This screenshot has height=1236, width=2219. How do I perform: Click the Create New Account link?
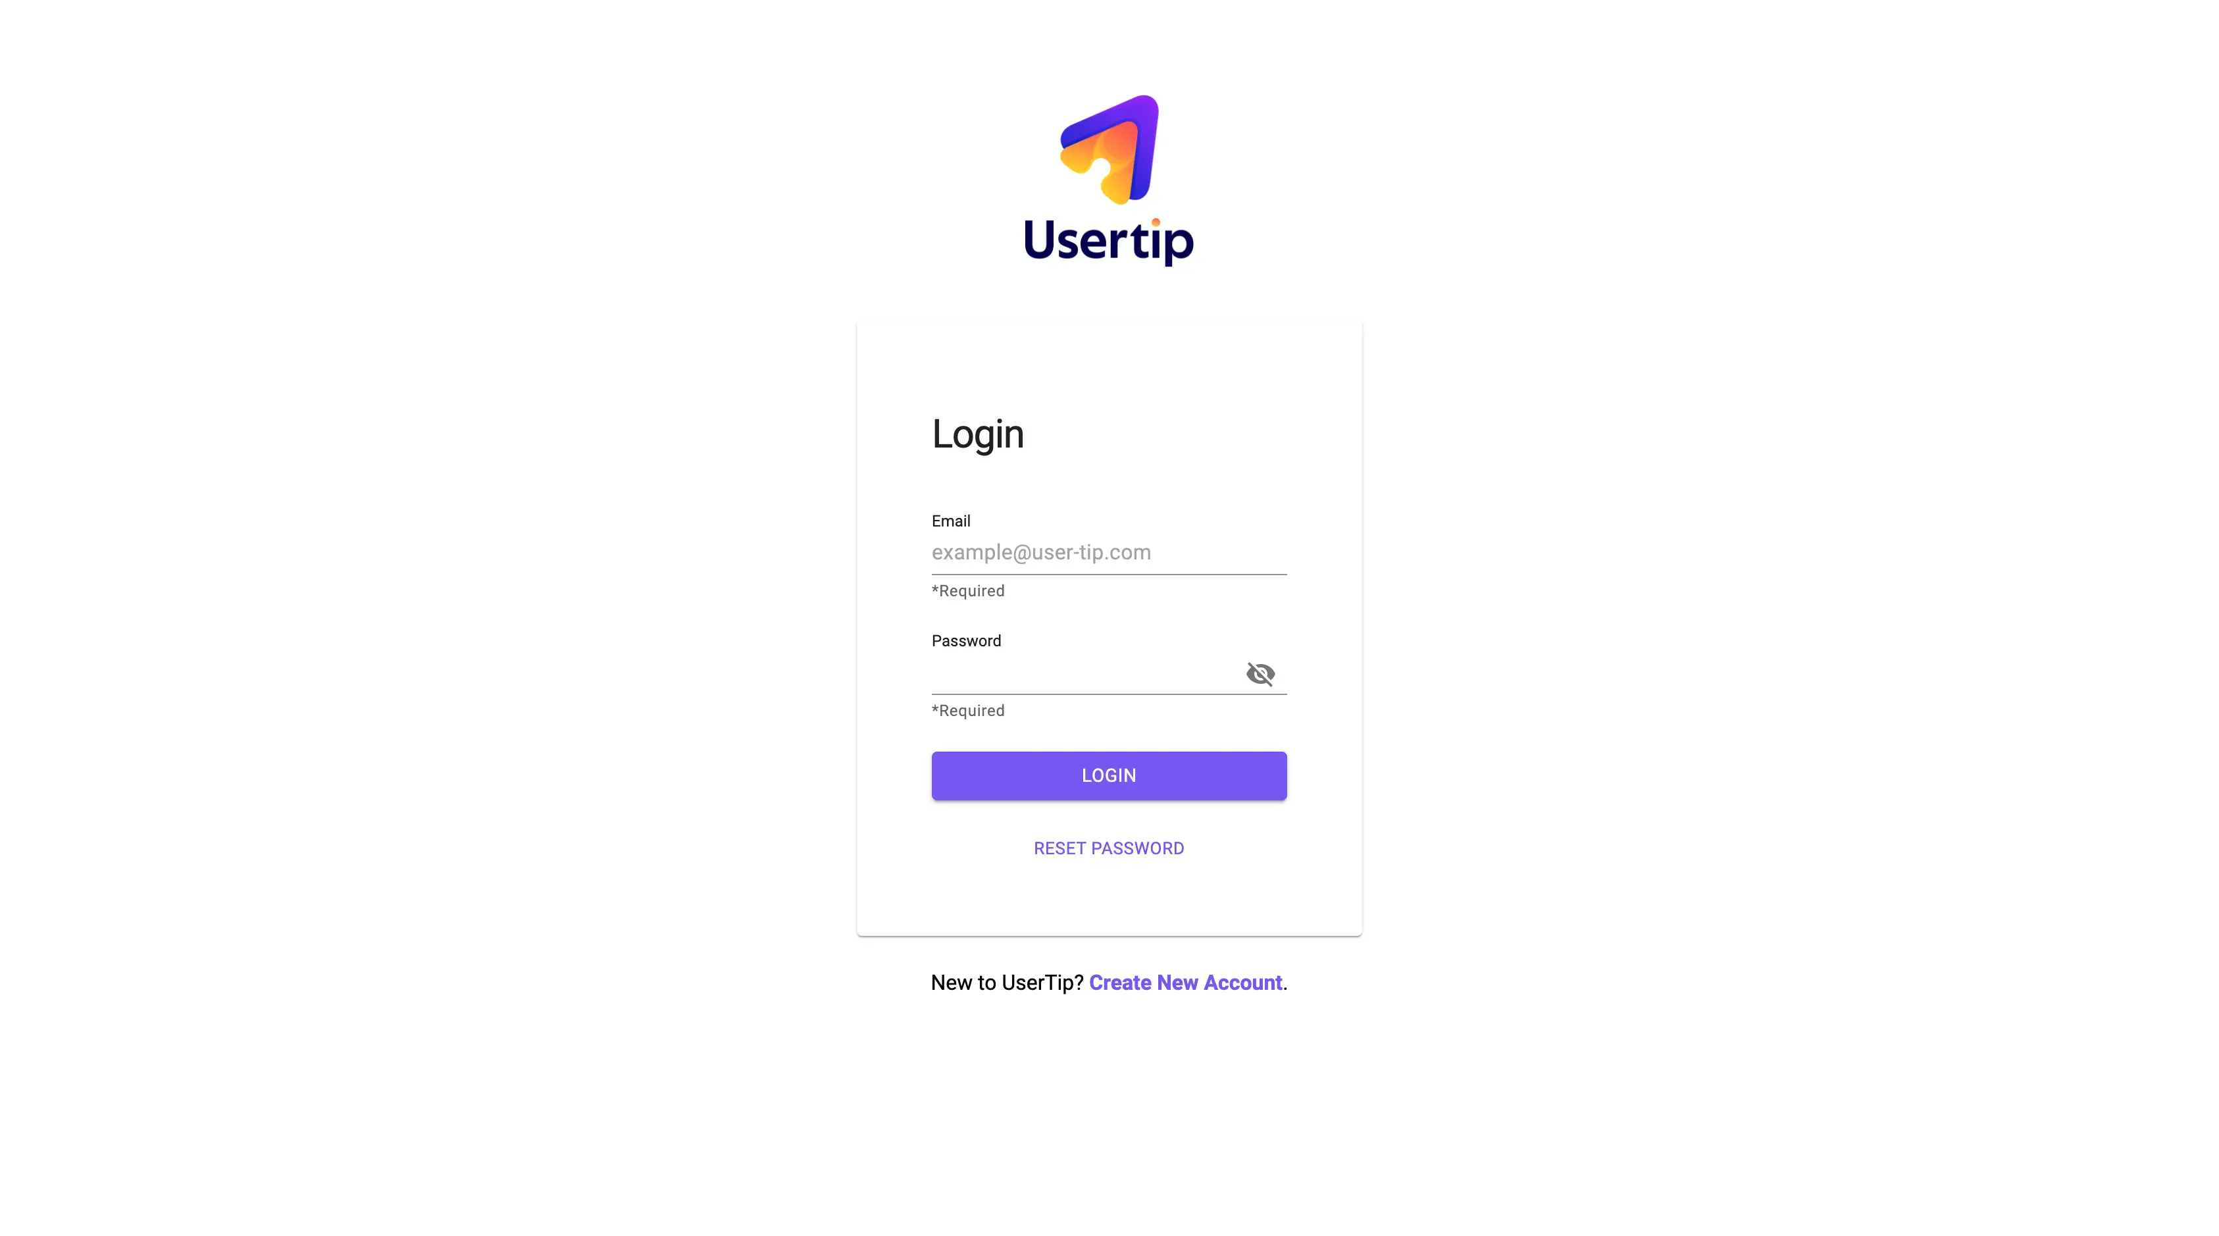1186,982
